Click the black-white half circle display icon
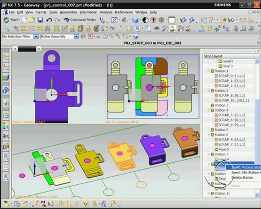Image resolution: width=261 pixels, height=209 pixels. coord(145,20)
